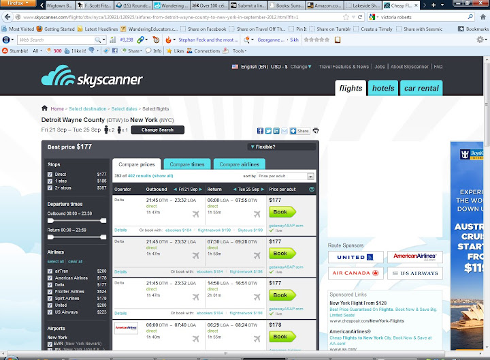Image resolution: width=490 pixels, height=360 pixels.
Task: Click the search magnifier in Google search box
Action: tap(470, 16)
